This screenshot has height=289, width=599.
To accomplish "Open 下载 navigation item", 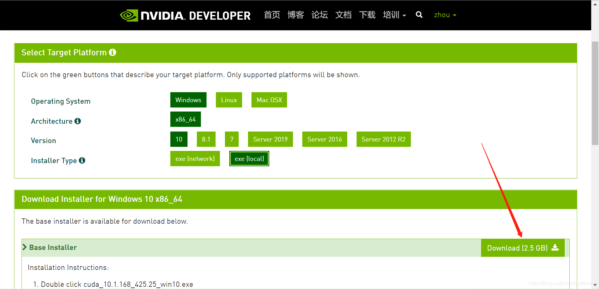I will [x=367, y=15].
